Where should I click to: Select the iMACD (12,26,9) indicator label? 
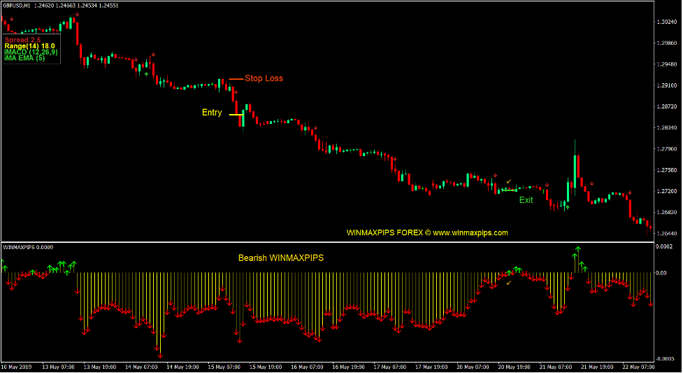tap(31, 52)
